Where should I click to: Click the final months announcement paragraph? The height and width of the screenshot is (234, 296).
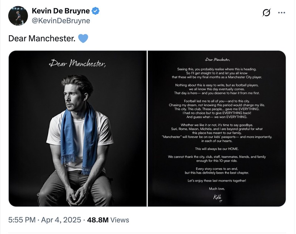pyautogui.click(x=218, y=74)
